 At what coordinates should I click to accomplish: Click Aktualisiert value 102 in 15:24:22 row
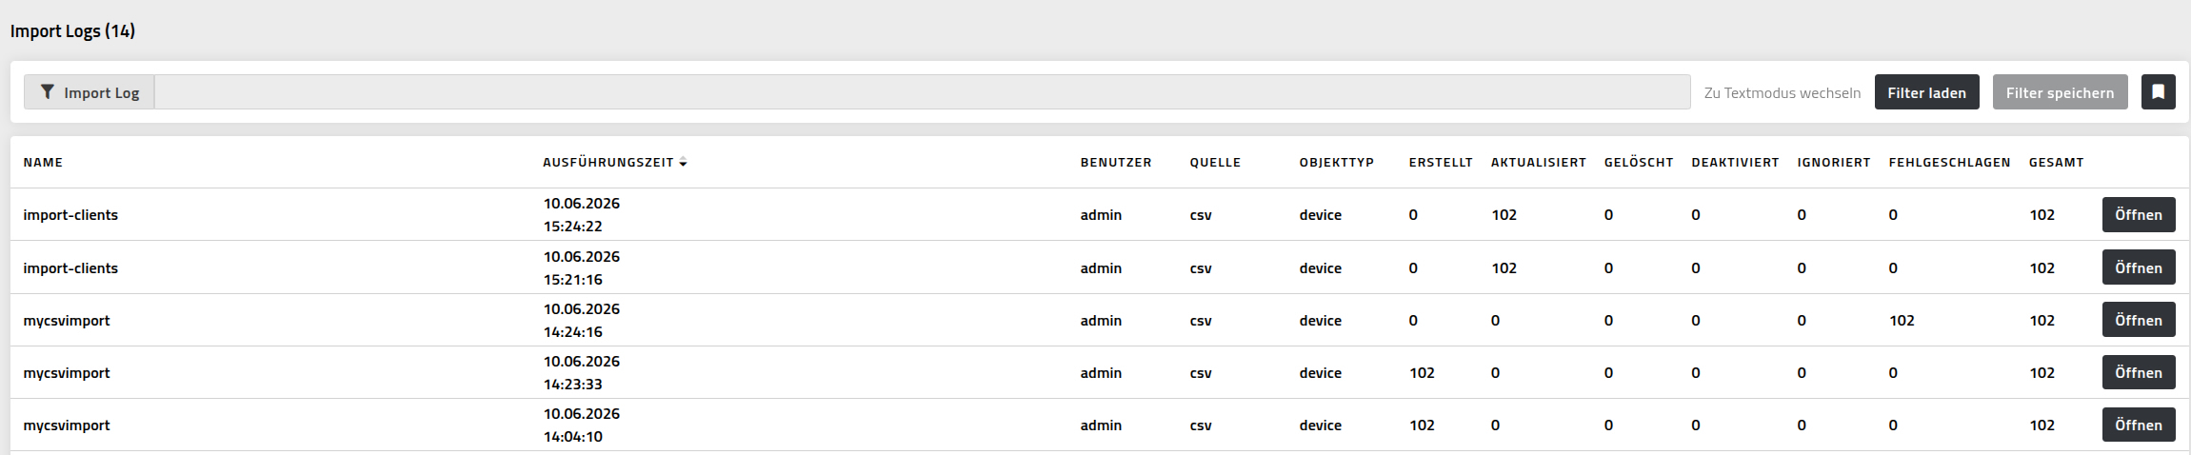click(1504, 215)
